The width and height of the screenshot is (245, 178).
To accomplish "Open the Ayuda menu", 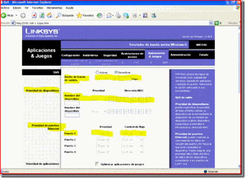I will (x=69, y=8).
